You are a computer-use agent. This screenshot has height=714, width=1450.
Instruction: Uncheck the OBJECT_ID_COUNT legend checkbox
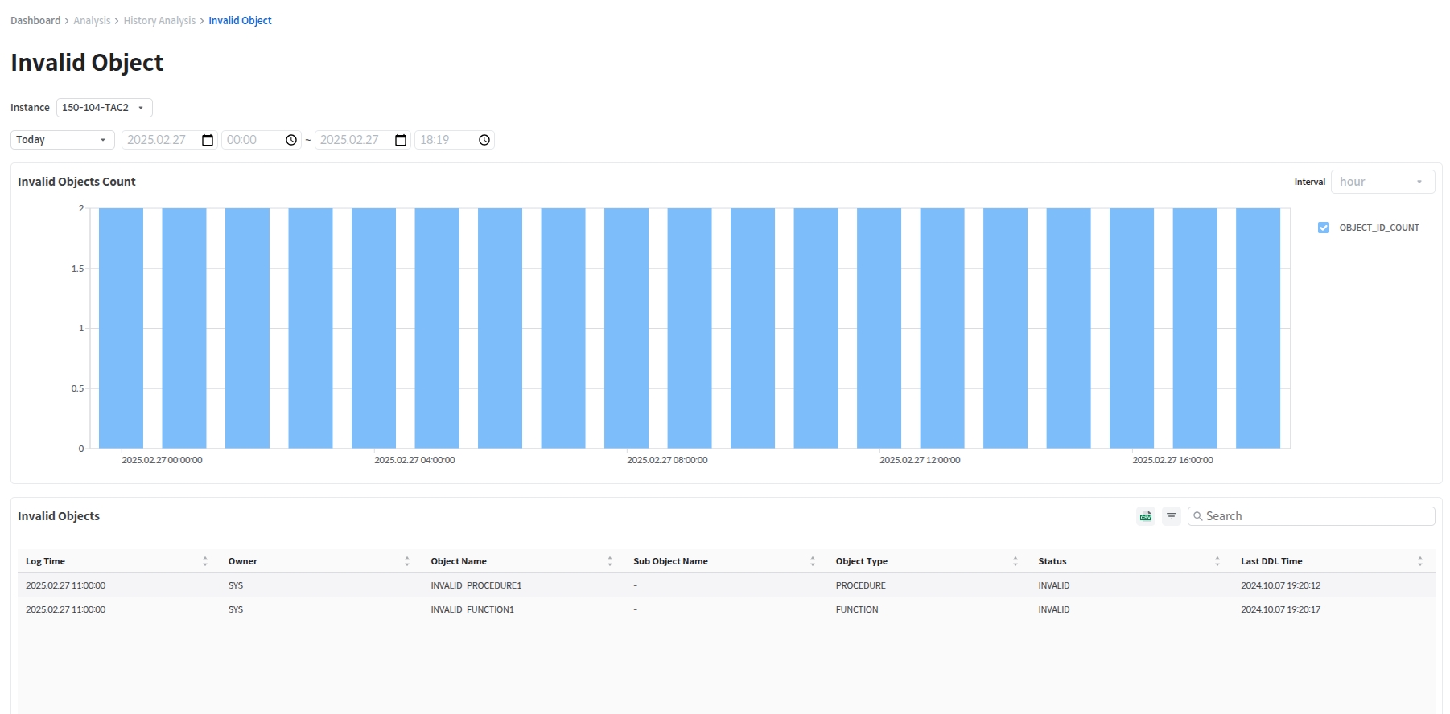1324,228
